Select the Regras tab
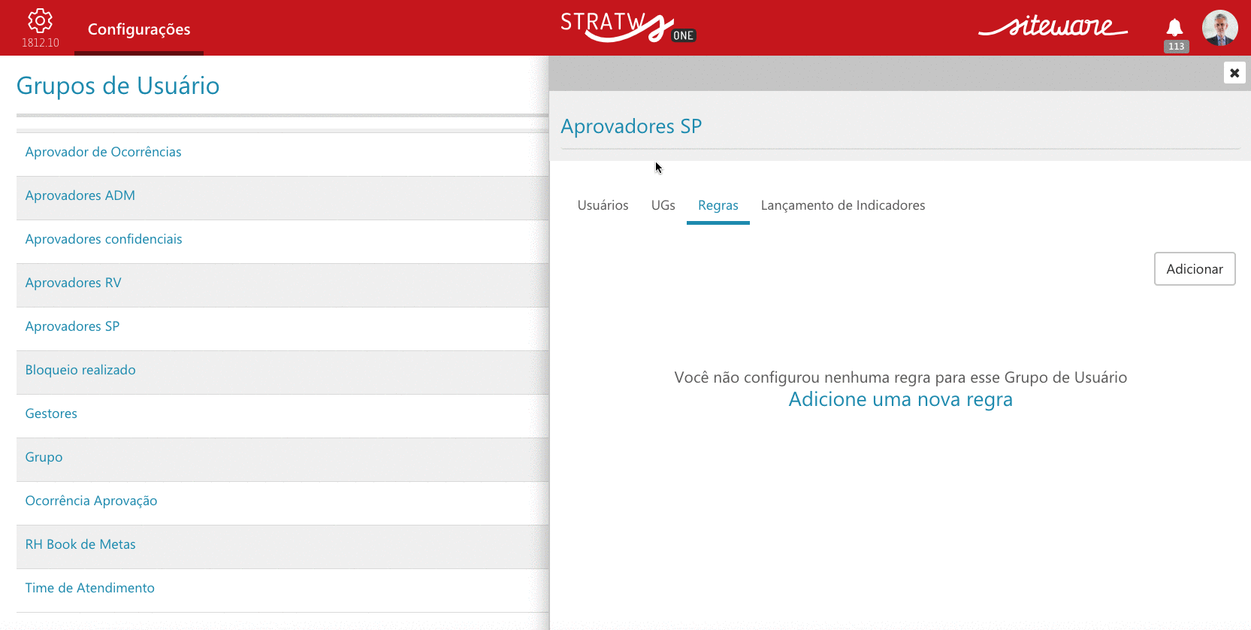Viewport: 1251px width, 630px height. (718, 205)
